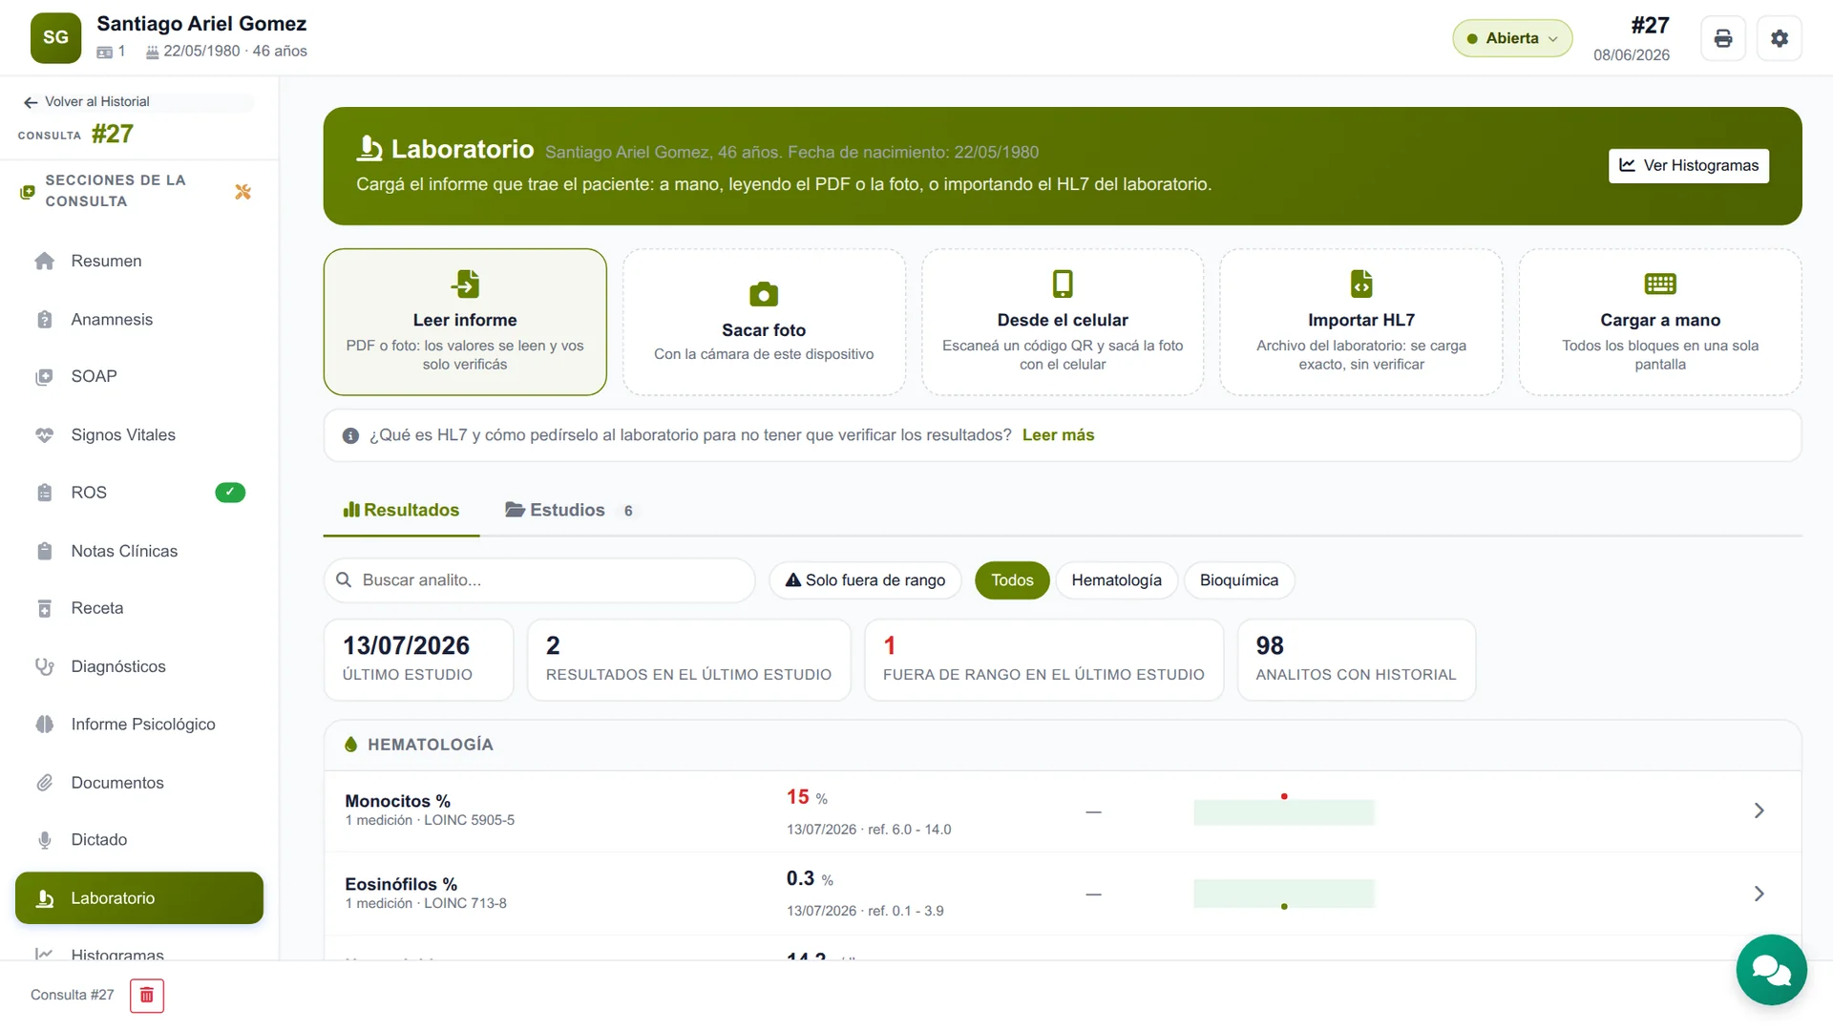Enable the Bioquímica filter chip

(x=1239, y=580)
